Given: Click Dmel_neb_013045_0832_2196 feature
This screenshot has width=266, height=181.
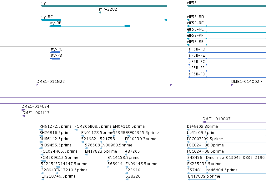Looking at the screenshot, I should pos(236,158).
